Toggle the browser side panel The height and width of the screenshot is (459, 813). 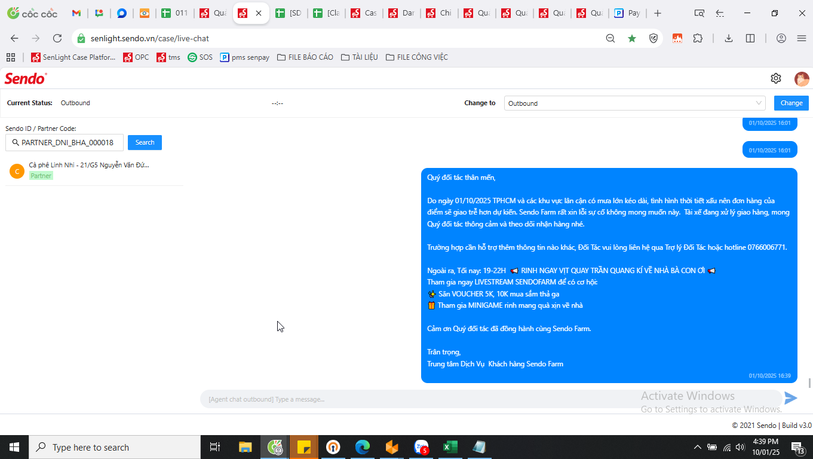(750, 38)
